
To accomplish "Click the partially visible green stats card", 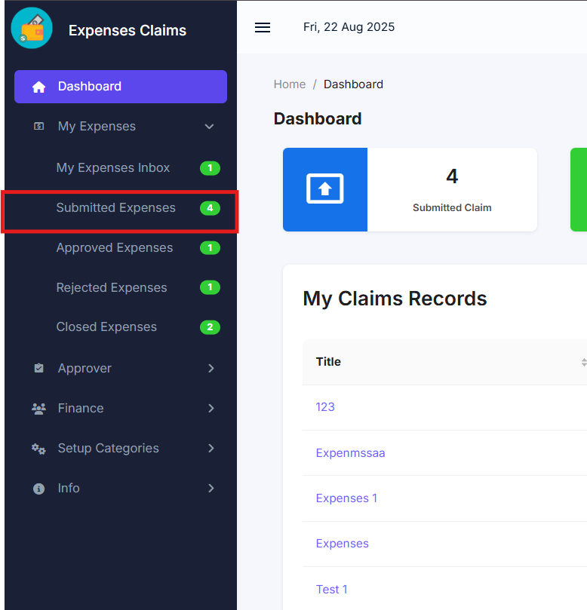I will click(579, 189).
